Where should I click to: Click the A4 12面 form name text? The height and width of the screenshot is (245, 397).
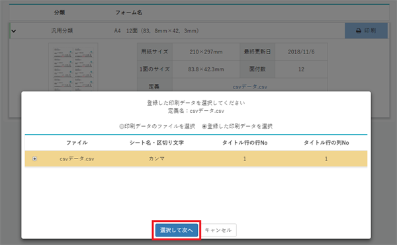tap(156, 31)
